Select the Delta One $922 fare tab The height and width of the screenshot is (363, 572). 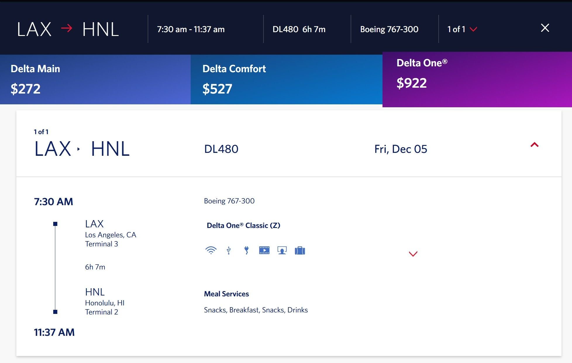(x=477, y=79)
